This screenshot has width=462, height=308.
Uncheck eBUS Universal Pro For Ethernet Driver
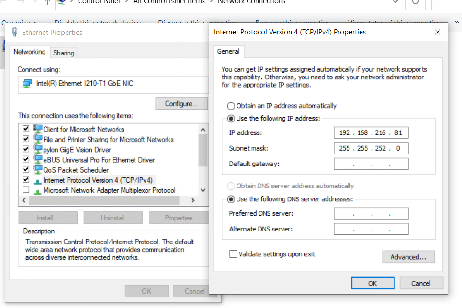(x=26, y=159)
